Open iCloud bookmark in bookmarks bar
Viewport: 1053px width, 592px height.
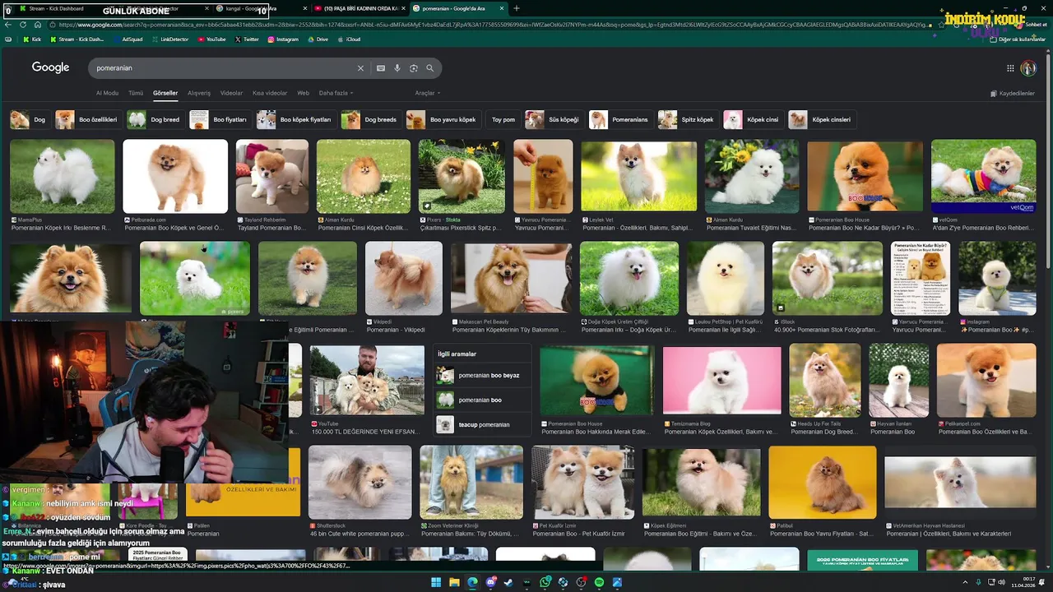click(x=348, y=39)
